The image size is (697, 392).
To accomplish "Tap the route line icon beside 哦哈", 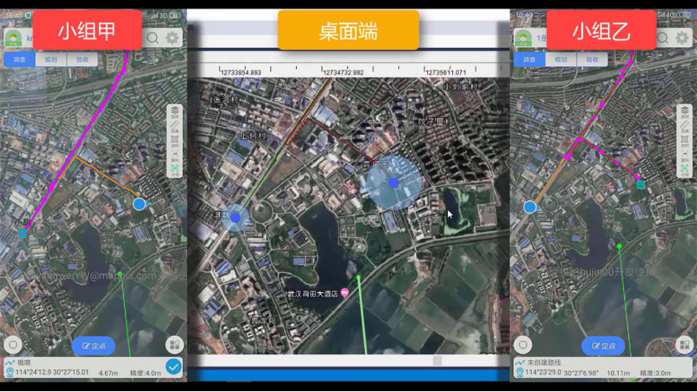I will 10,363.
